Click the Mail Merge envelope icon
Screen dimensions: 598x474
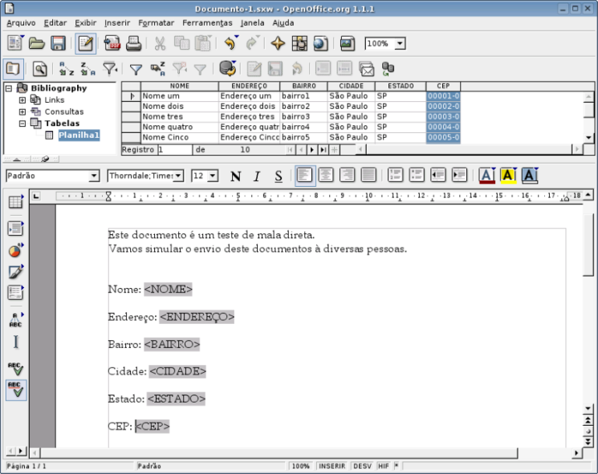pos(367,69)
